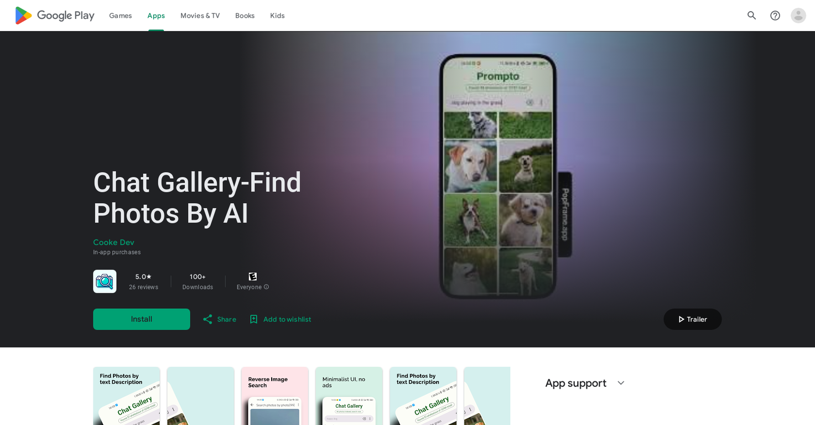Expand the App support section
This screenshot has height=425, width=815.
[621, 383]
